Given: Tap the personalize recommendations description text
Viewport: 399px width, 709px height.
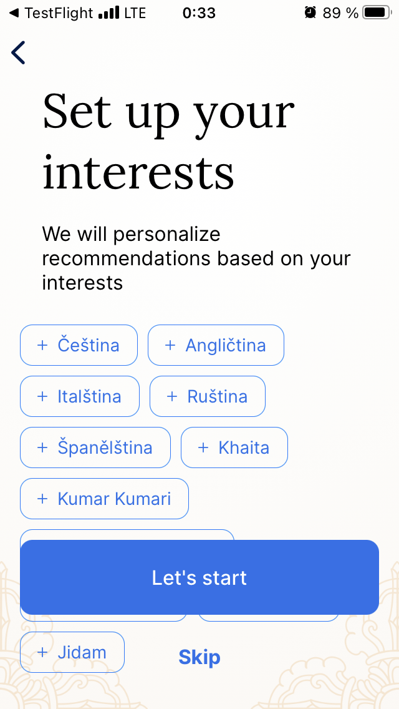Looking at the screenshot, I should (196, 258).
